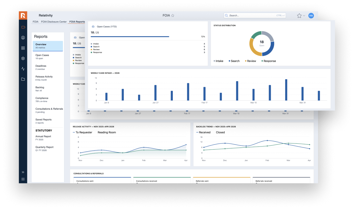Image resolution: width=354 pixels, height=210 pixels.
Task: Click Status Distribution heading
Action: tap(225, 25)
